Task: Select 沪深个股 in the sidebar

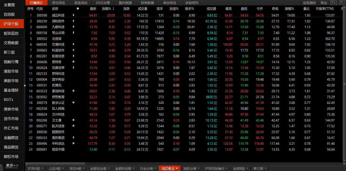Action: pyautogui.click(x=12, y=24)
